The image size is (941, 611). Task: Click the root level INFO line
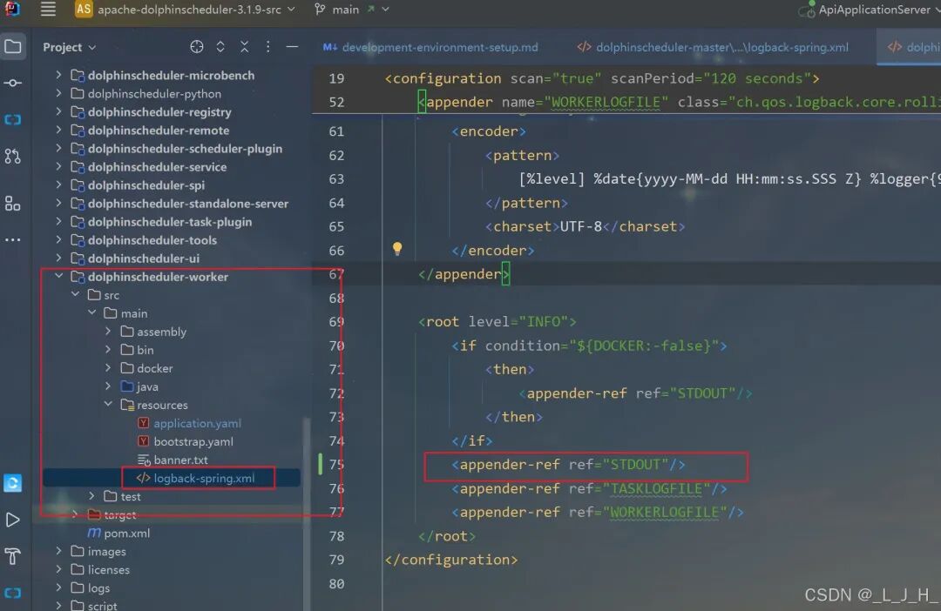(x=497, y=322)
